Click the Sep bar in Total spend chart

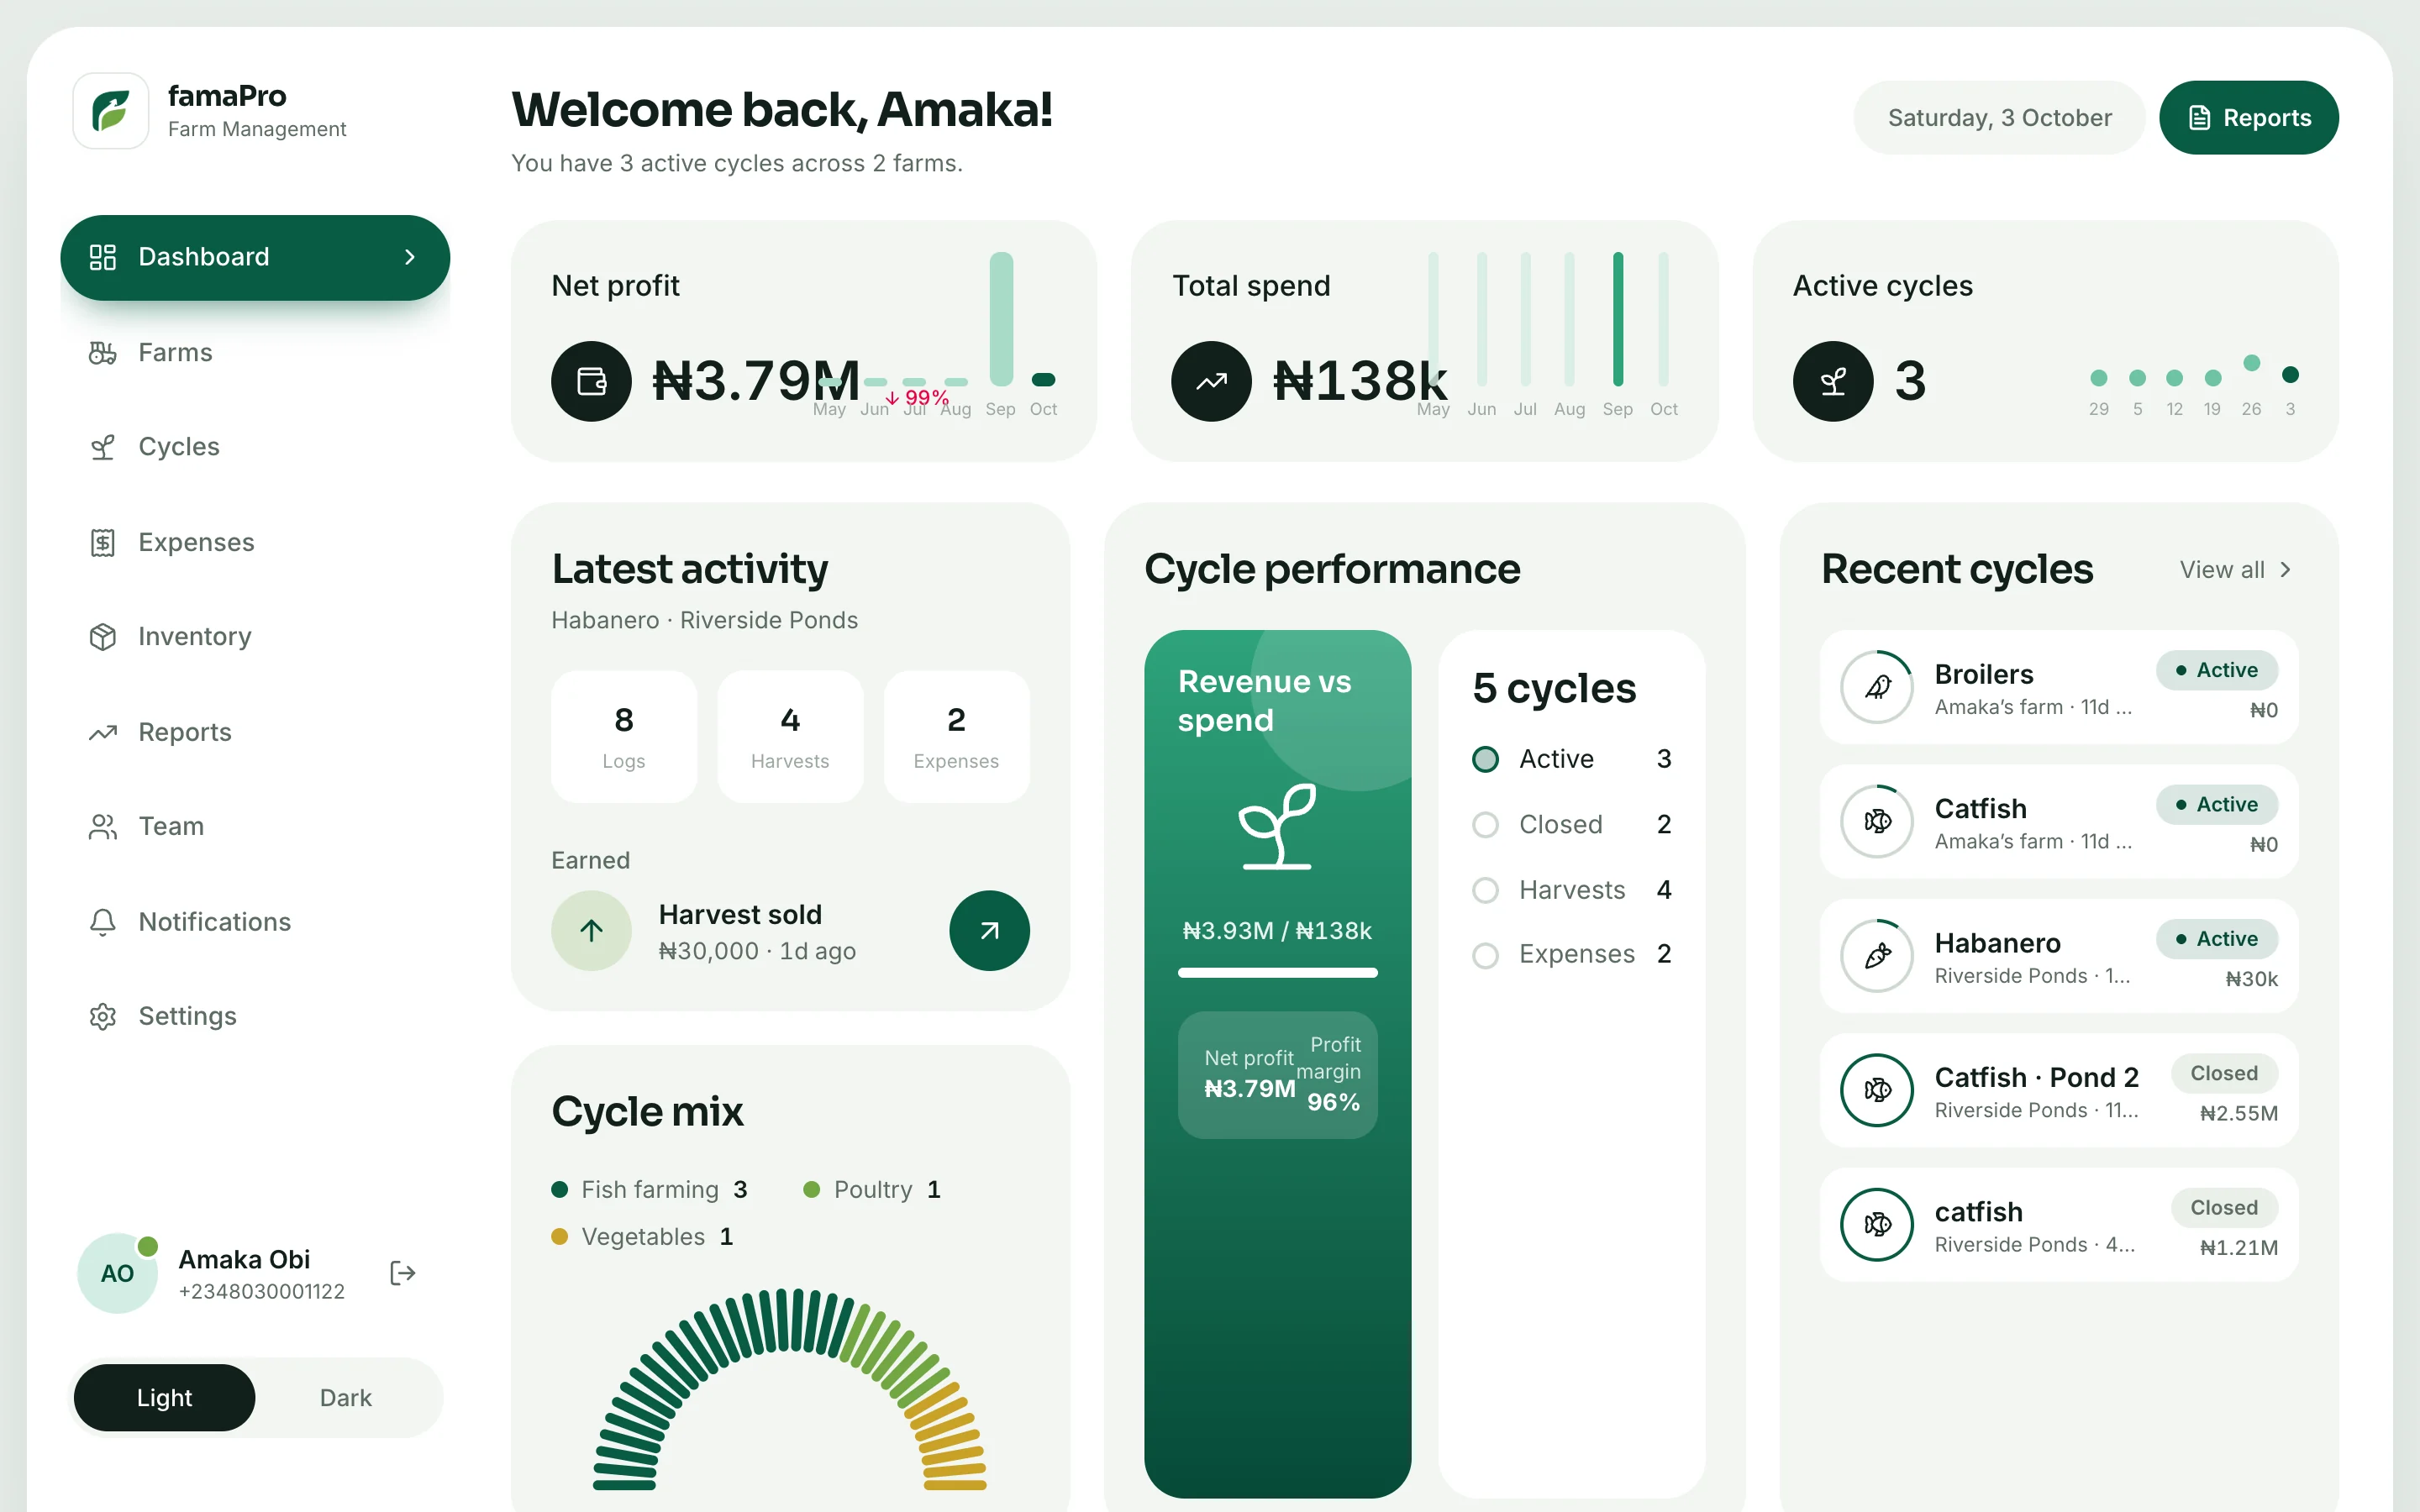coord(1617,319)
